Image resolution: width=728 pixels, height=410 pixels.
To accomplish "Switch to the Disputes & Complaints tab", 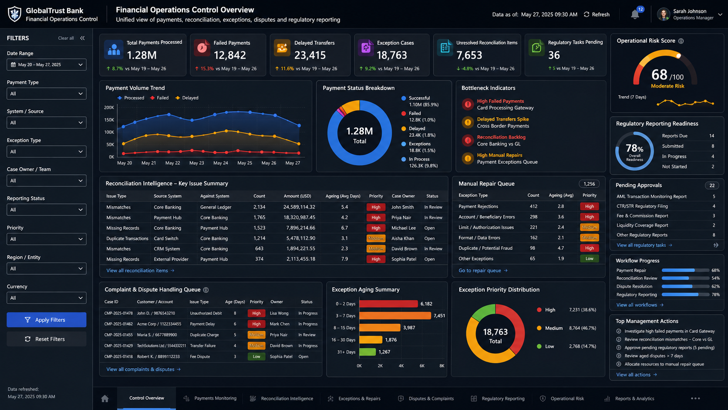I will coord(426,398).
